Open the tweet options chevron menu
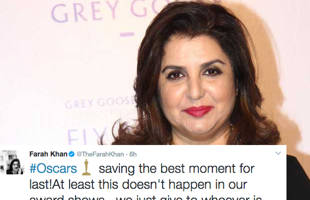 [x=278, y=153]
